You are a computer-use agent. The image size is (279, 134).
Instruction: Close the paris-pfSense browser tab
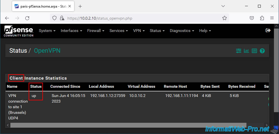click(70, 6)
